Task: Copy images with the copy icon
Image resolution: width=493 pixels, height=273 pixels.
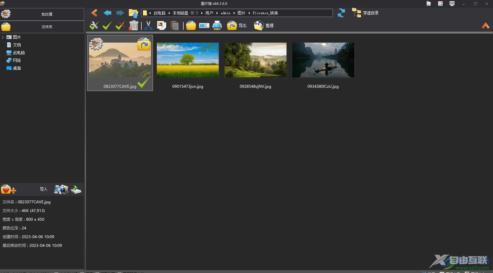Action: point(161,25)
